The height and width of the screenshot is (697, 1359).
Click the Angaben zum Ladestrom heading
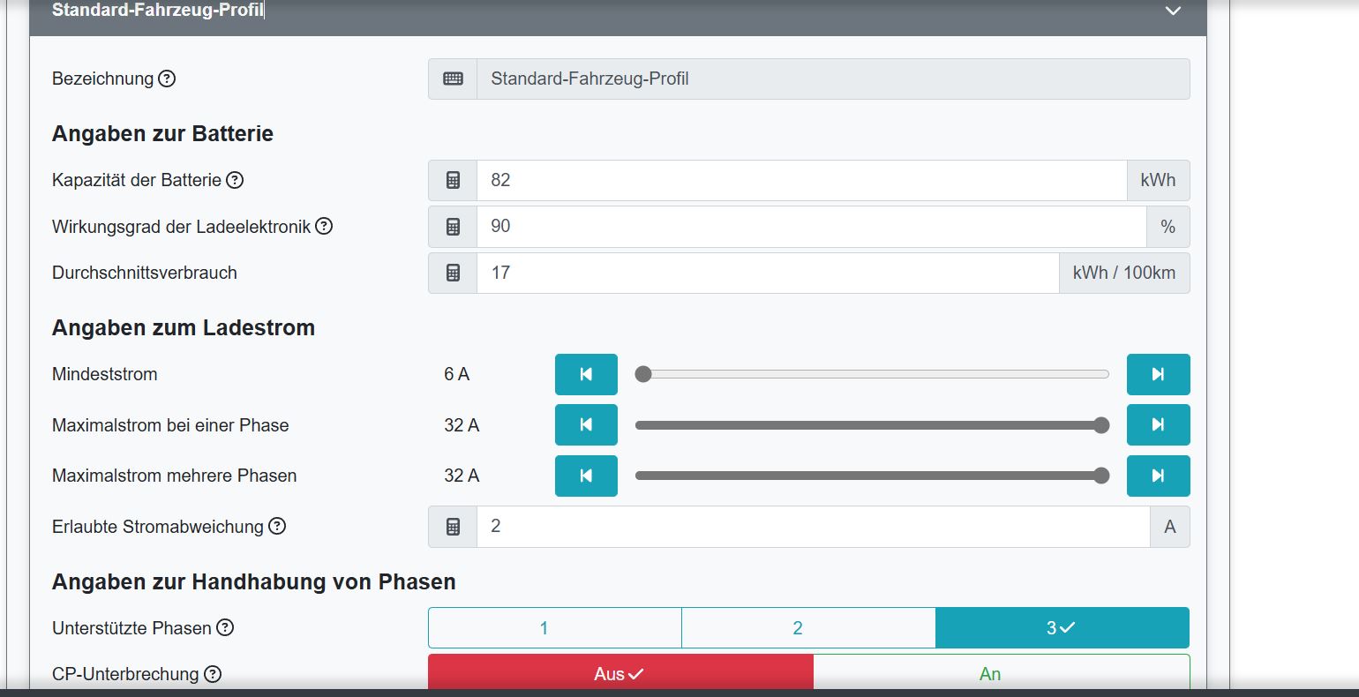click(x=184, y=327)
